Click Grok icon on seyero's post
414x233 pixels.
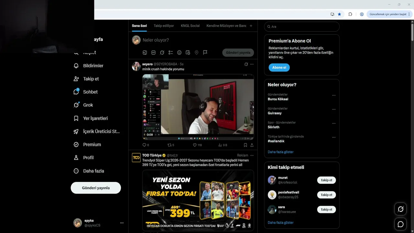tap(246, 64)
